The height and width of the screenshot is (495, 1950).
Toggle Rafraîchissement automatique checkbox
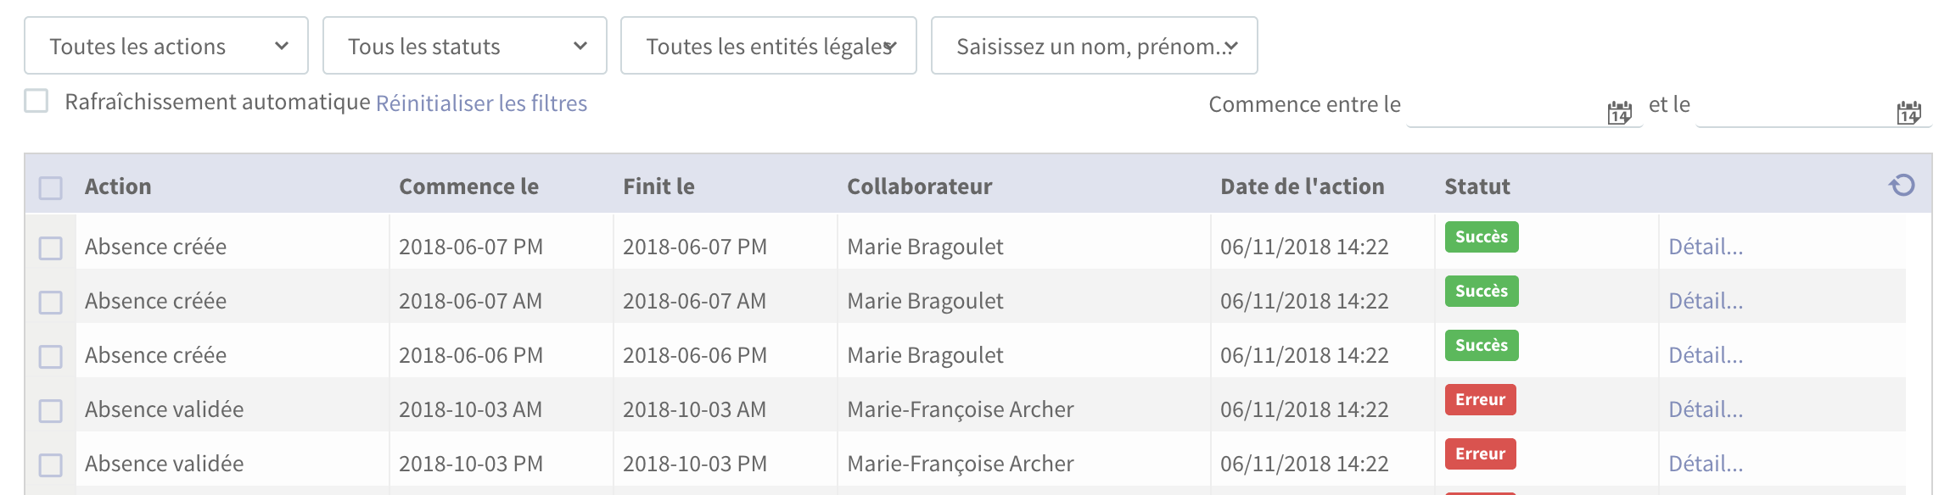36,101
